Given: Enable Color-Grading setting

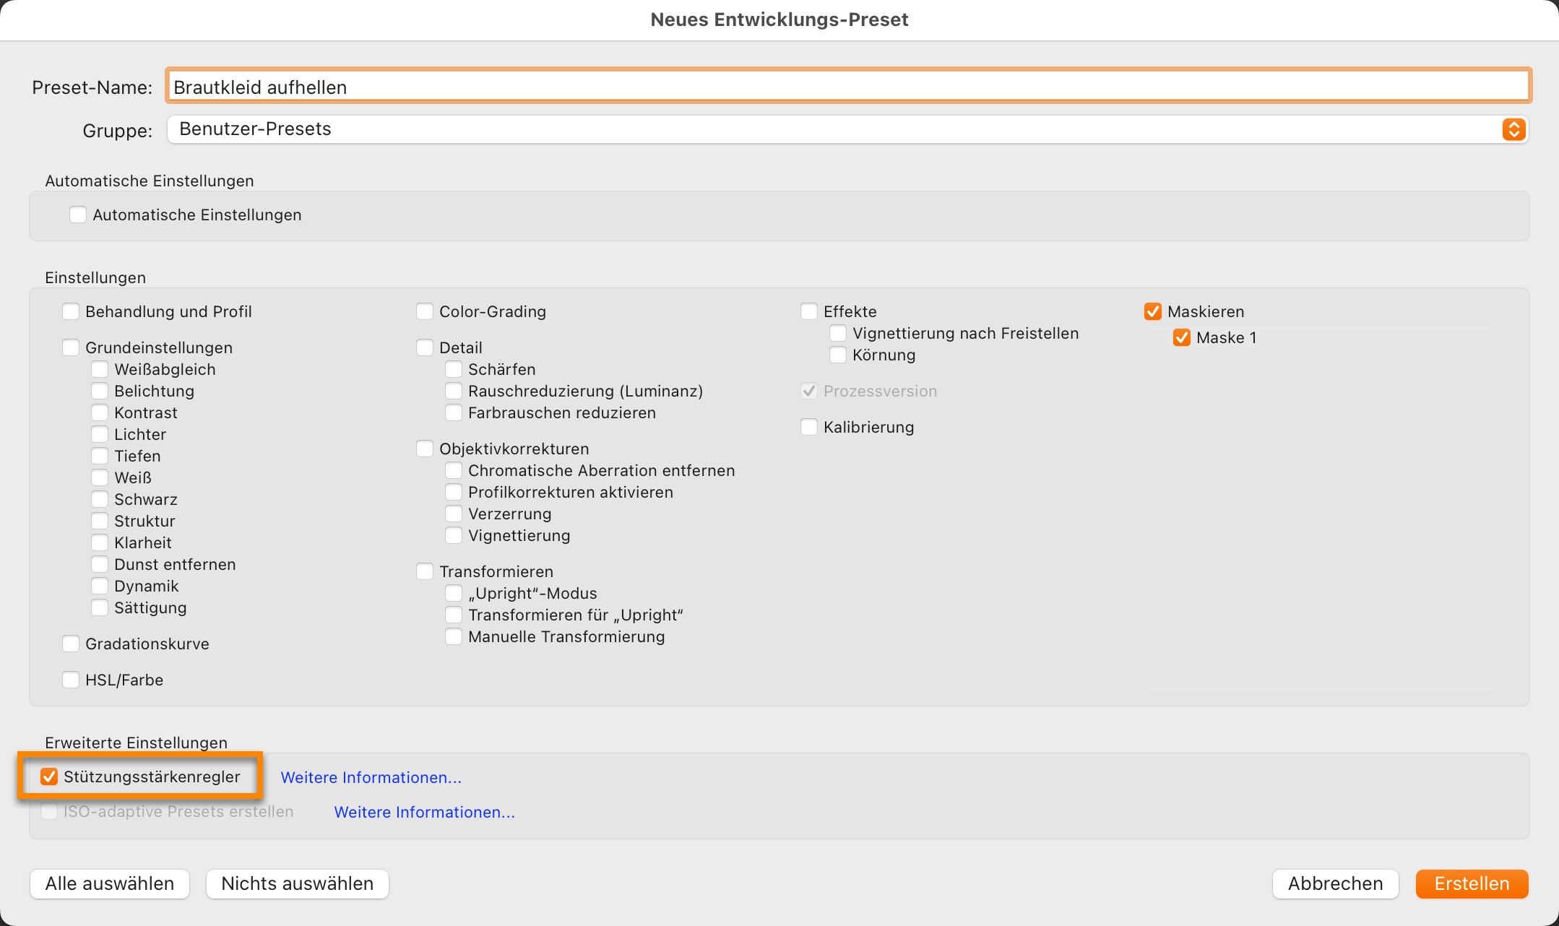Looking at the screenshot, I should point(425,311).
